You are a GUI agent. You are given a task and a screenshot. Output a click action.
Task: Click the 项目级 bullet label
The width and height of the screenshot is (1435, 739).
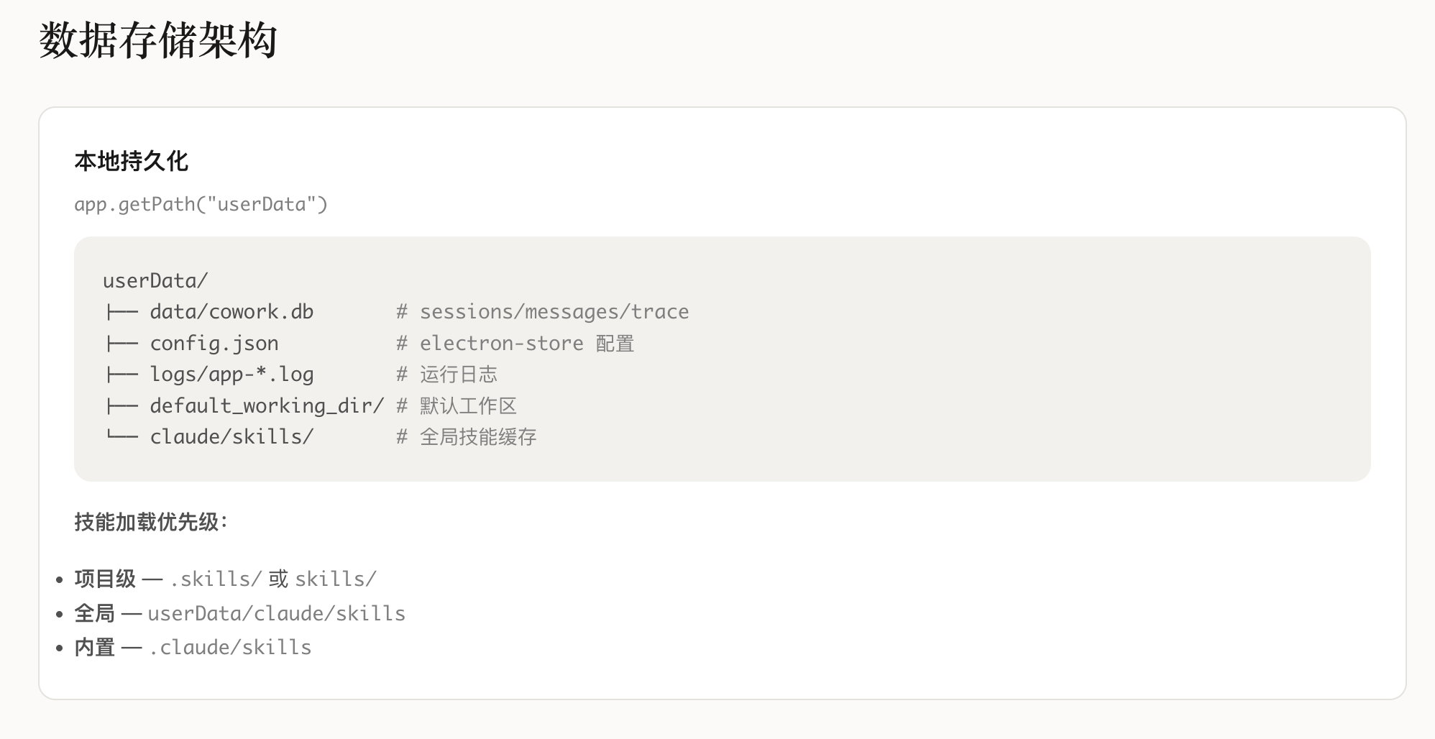click(105, 579)
